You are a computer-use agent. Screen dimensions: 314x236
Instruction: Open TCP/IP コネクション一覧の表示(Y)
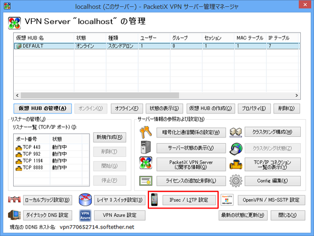[x=272, y=164]
